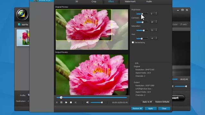This screenshot has width=205, height=115.
Task: Maximize the main converter window
Action: click(x=183, y=10)
